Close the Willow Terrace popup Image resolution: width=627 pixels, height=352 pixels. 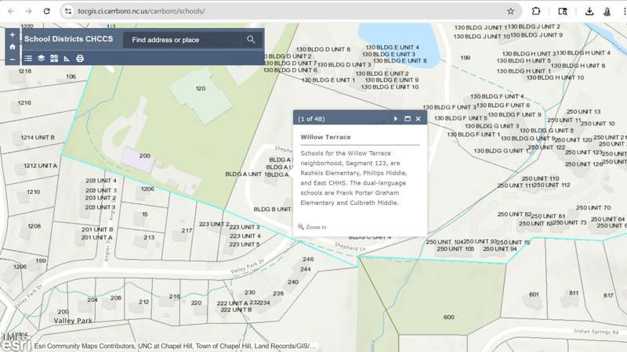419,119
